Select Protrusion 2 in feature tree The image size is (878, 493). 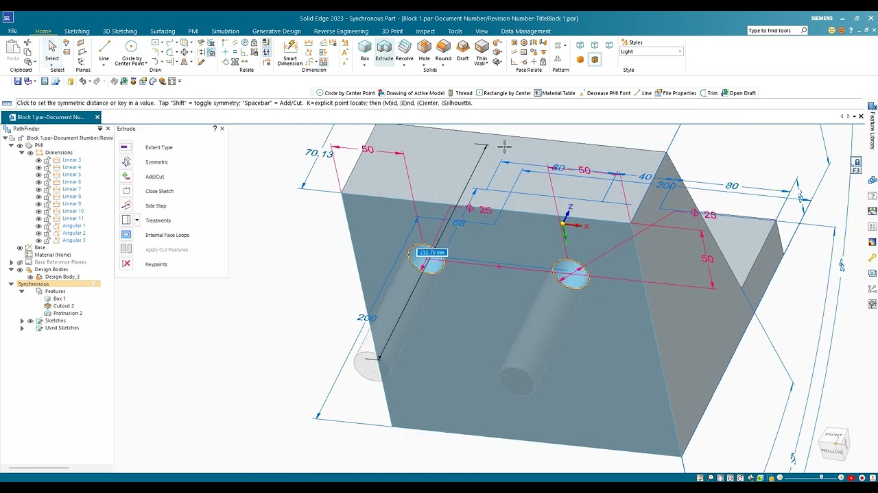coord(68,313)
